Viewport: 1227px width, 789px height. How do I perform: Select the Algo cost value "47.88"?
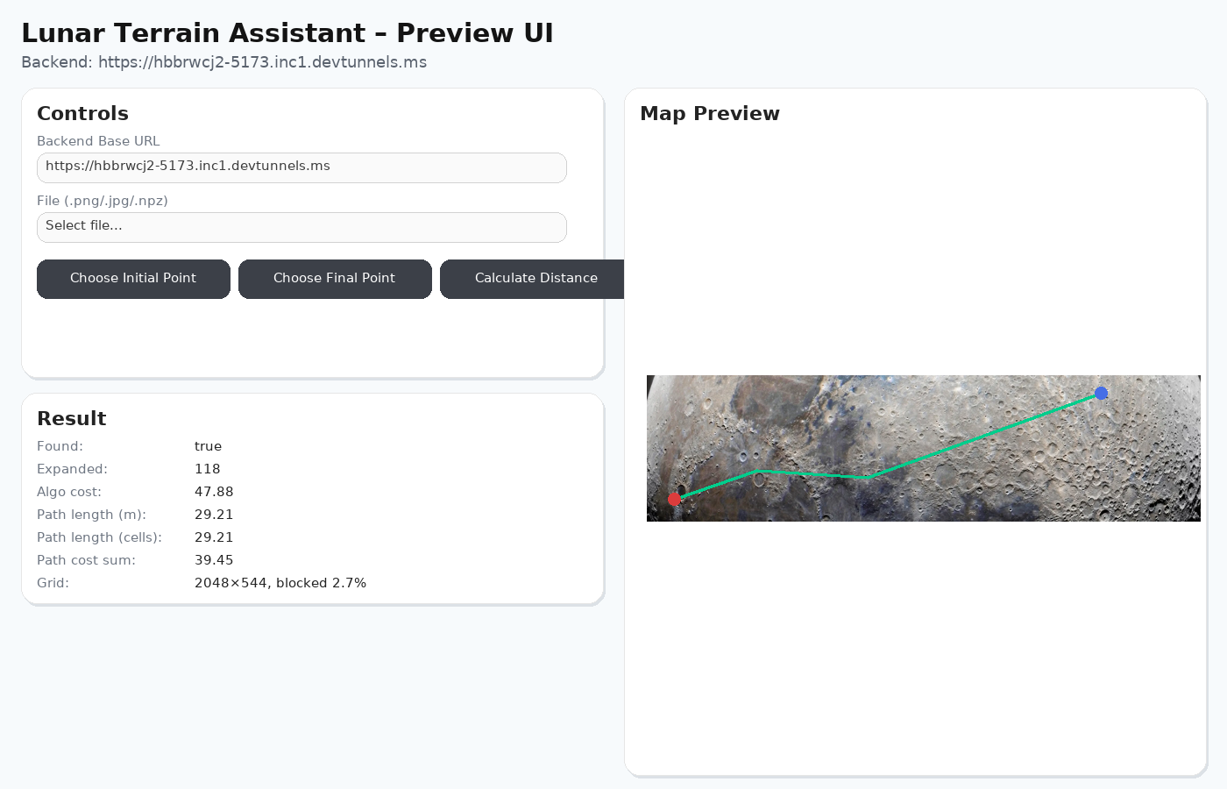coord(214,492)
